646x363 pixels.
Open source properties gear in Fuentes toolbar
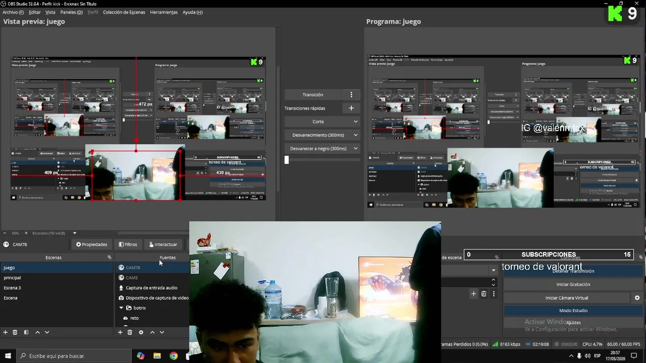(141, 332)
